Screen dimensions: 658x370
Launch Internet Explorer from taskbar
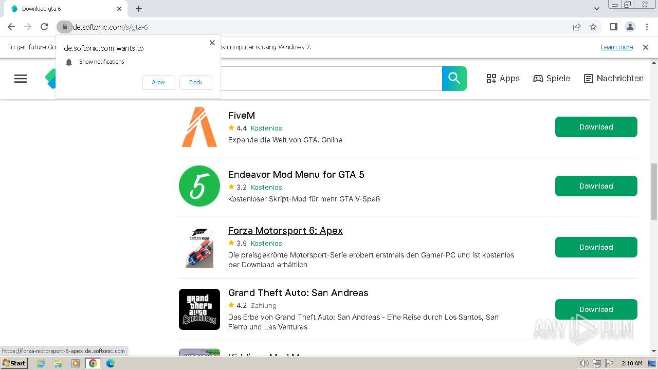pyautogui.click(x=41, y=363)
